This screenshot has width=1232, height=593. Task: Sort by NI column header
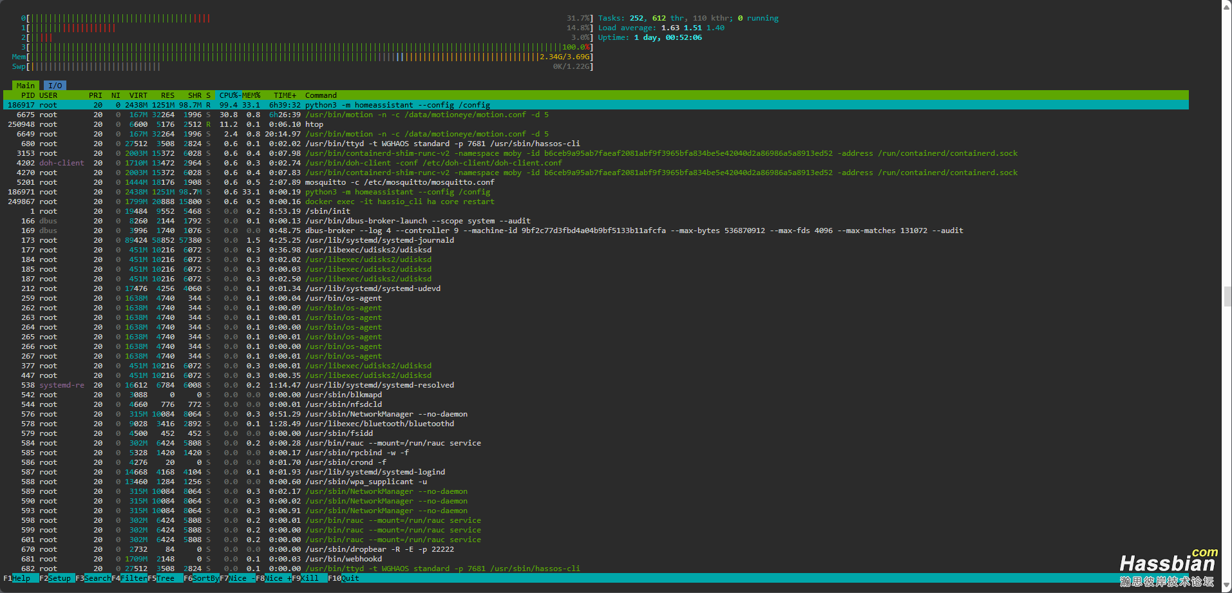coord(116,95)
